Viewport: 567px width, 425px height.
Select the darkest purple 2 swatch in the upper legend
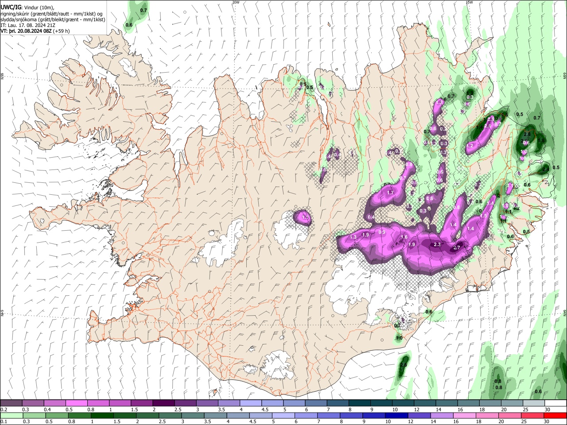[163, 403]
